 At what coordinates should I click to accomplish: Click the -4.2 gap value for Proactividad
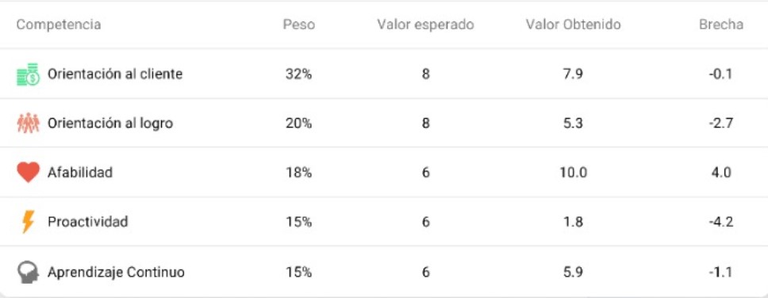coord(721,222)
